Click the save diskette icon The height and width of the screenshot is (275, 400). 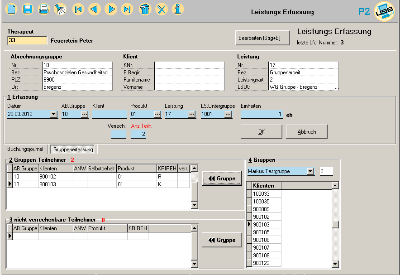pos(28,9)
